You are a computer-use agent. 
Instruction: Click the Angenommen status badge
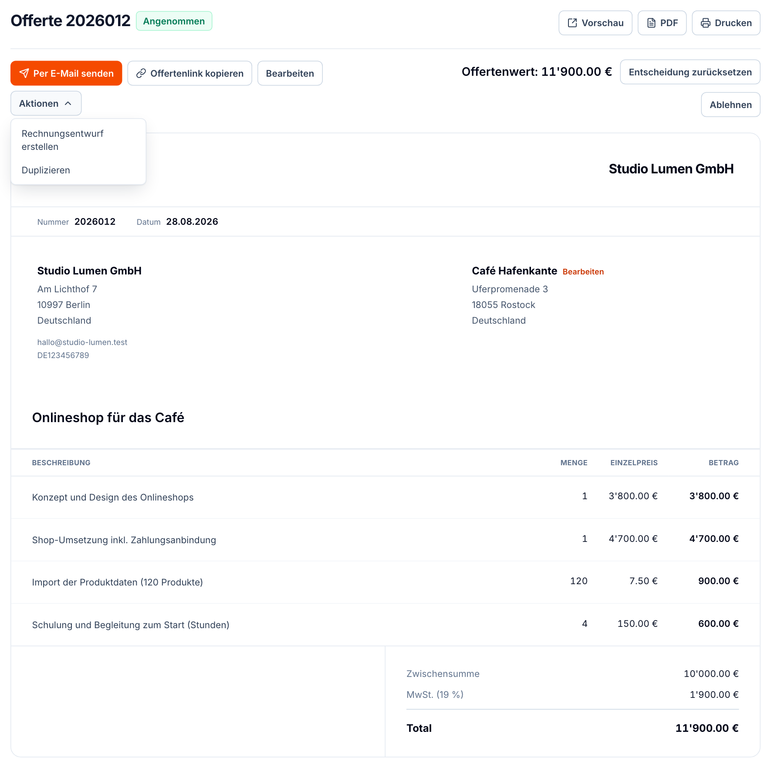pos(174,21)
